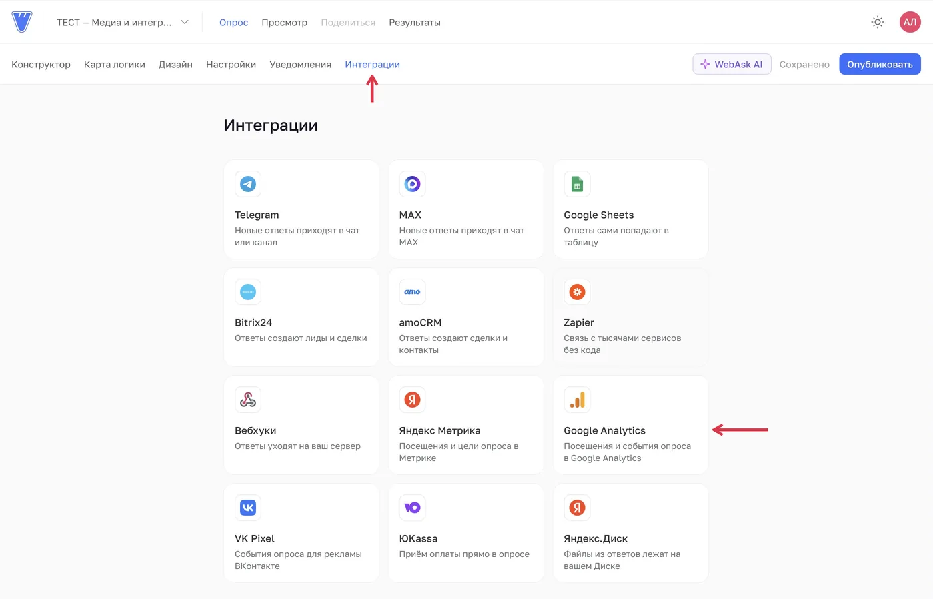Click the Bitrix24 icon
This screenshot has width=933, height=599.
point(248,292)
